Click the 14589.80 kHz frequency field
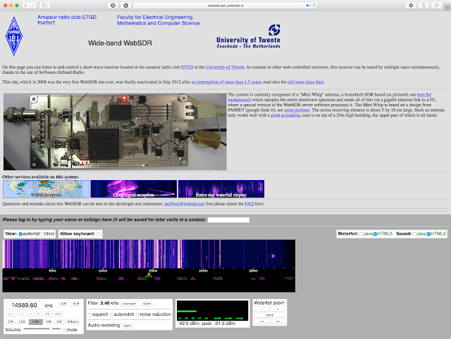This screenshot has width=451, height=339. coord(25,305)
